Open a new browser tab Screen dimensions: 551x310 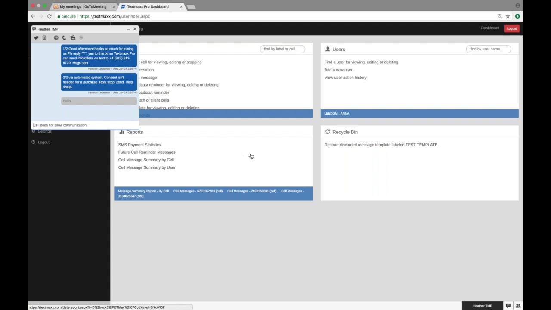[192, 7]
